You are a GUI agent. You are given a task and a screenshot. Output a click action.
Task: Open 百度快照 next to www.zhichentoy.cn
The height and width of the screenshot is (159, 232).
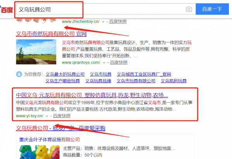pos(118,22)
